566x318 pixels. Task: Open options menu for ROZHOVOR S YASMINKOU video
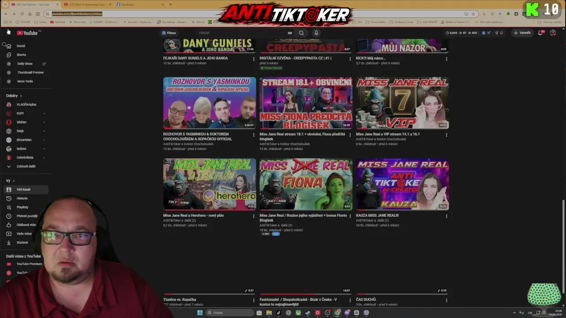coord(254,135)
